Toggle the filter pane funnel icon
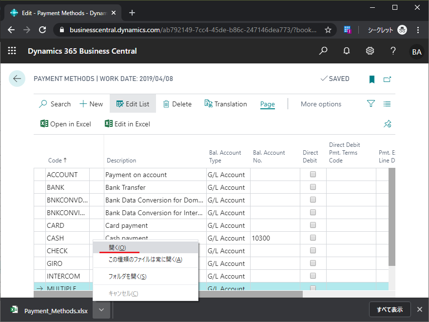 [370, 103]
